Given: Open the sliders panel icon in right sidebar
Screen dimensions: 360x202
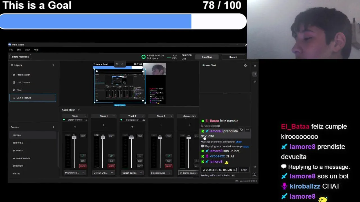Looking at the screenshot, I should (255, 66).
